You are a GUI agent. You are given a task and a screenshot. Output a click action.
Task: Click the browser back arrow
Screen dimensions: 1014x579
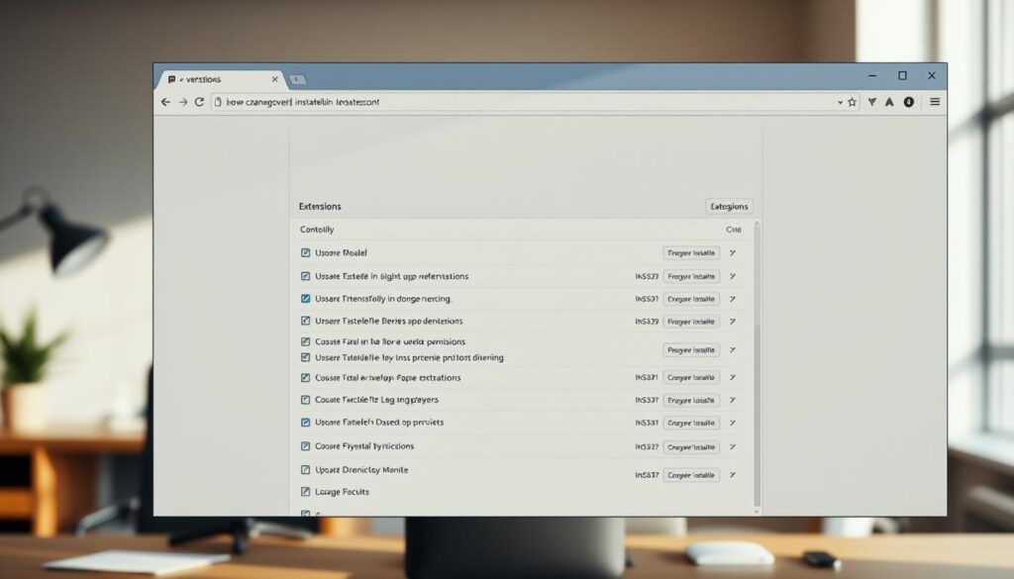[165, 102]
